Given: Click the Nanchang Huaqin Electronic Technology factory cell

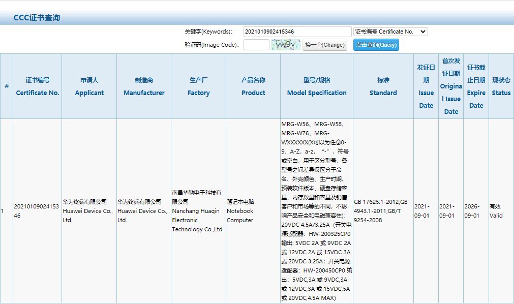Looking at the screenshot, I should (x=198, y=211).
